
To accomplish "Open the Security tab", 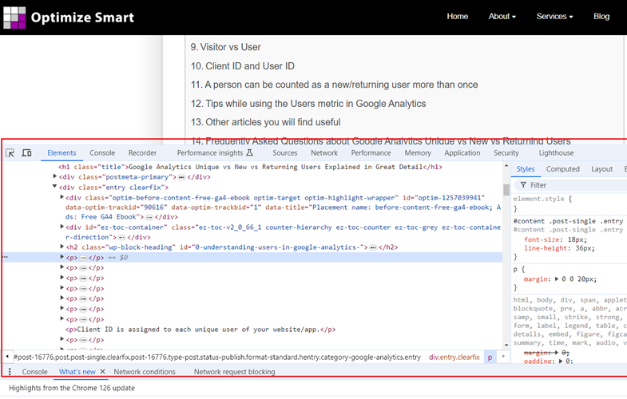I will pos(506,153).
